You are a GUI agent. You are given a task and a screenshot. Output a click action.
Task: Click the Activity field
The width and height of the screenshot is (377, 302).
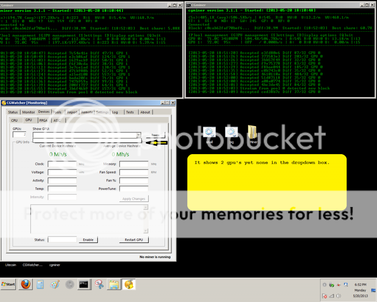[62, 181]
